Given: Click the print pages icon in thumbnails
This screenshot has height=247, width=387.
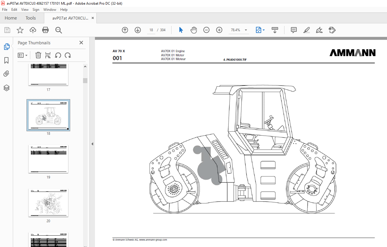Looking at the screenshot, I should tap(48, 55).
